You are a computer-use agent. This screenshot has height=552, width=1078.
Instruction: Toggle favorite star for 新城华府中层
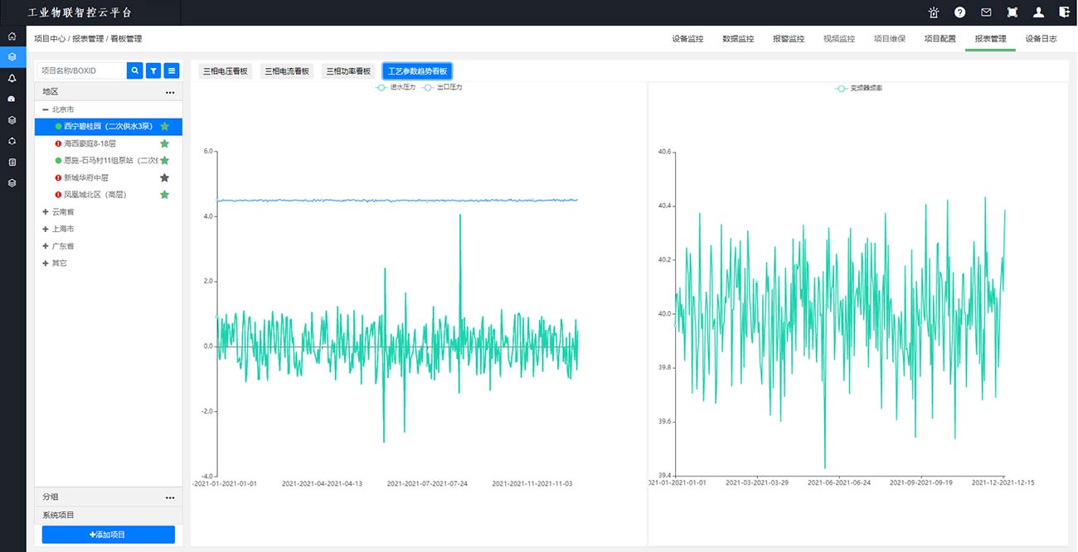(164, 177)
